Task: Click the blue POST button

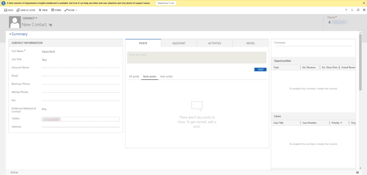Action: click(260, 70)
